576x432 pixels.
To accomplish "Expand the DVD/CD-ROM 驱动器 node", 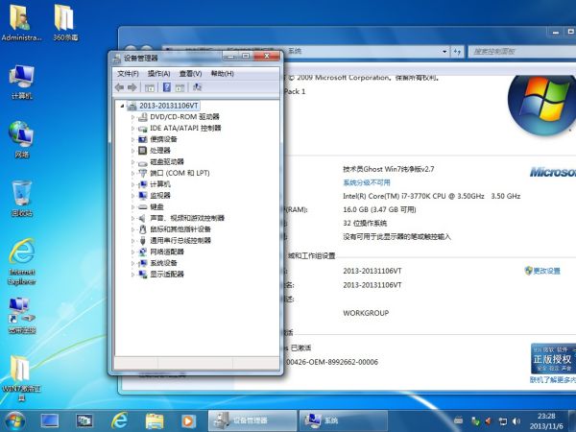I will point(132,116).
